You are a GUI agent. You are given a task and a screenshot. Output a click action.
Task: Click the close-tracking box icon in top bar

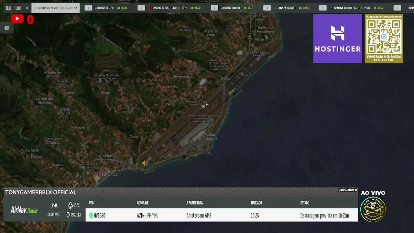pyautogui.click(x=18, y=8)
